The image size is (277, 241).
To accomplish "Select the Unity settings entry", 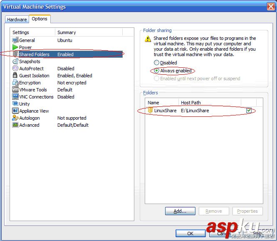I will (67, 104).
